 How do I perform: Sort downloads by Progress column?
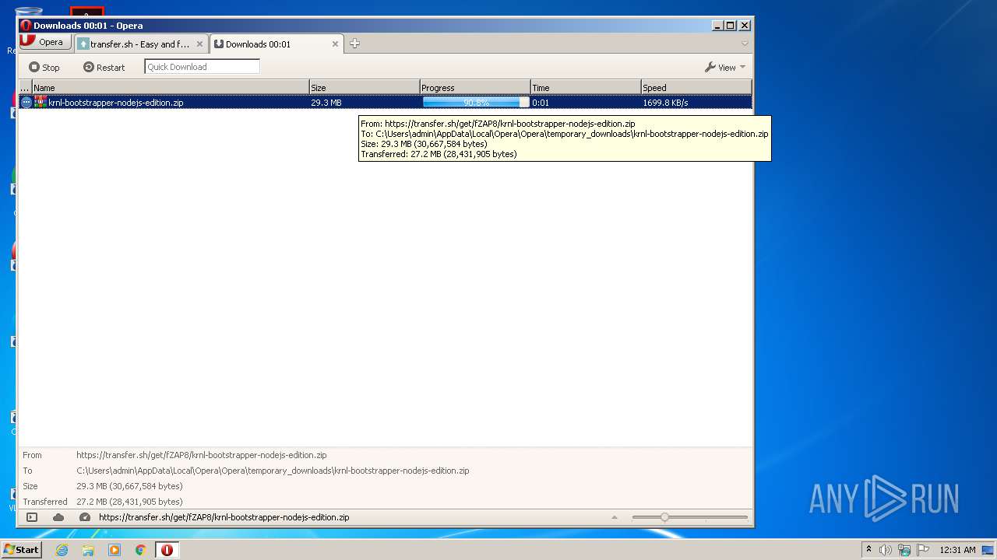(475, 88)
